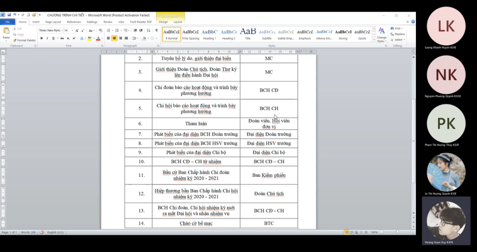Switch to Full Screen Reading view
This screenshot has width=477, height=252.
(x=351, y=232)
